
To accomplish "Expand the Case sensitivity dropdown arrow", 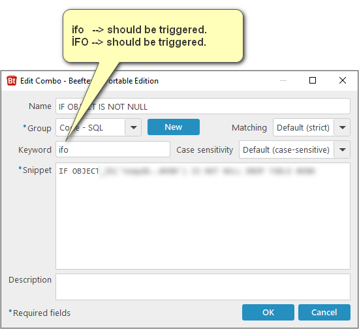I will point(342,149).
